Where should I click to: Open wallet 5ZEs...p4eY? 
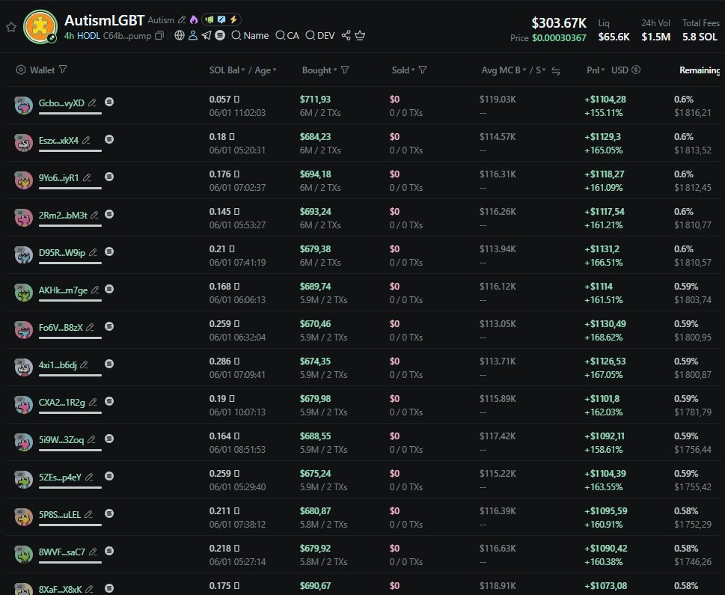[60, 477]
